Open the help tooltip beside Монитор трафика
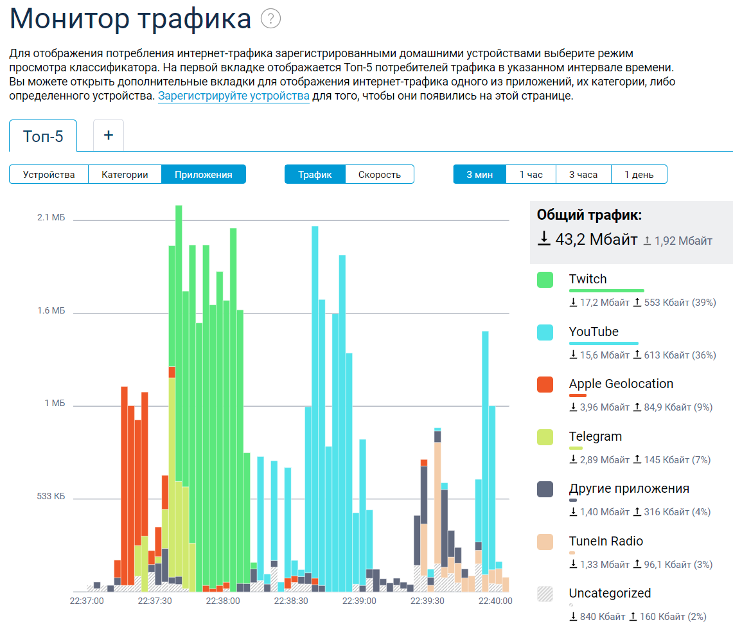The width and height of the screenshot is (733, 629). coord(270,19)
